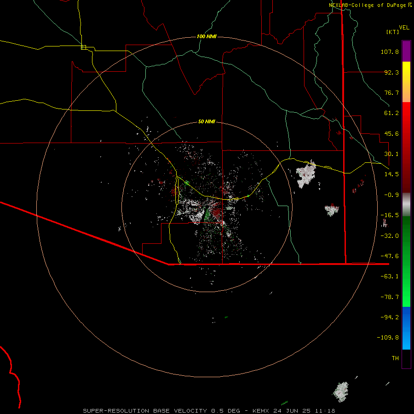Click the 30.1 velocity scale value
Viewport: 414px width, 414px height.
pos(391,154)
